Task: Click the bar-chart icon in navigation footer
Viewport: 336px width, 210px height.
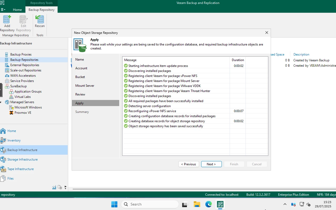Action: 54,187
